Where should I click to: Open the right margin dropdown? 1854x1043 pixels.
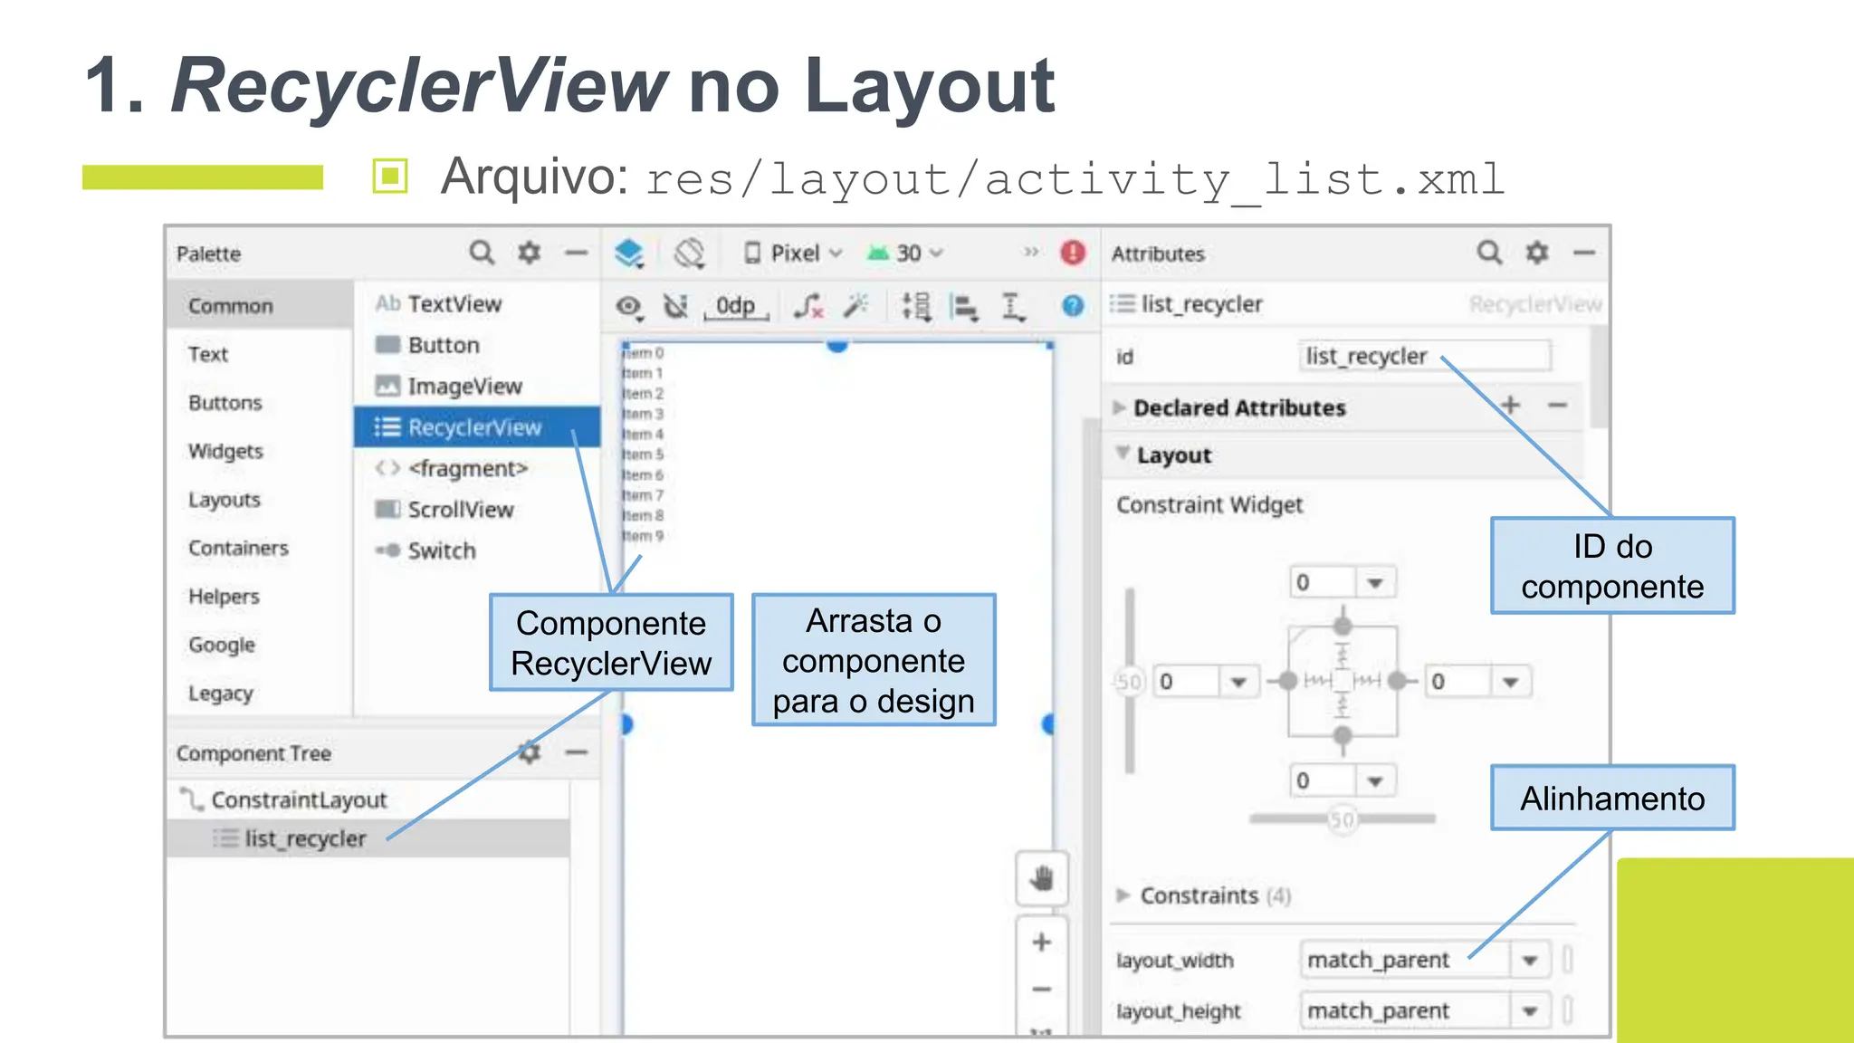click(x=1510, y=682)
